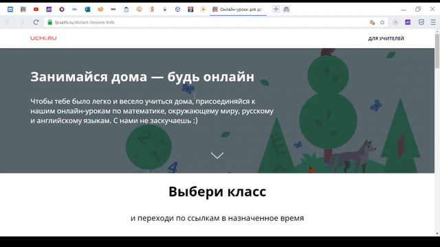Open pinned tab between mail and YouTube
The height and width of the screenshot is (247, 440).
[x=23, y=9]
